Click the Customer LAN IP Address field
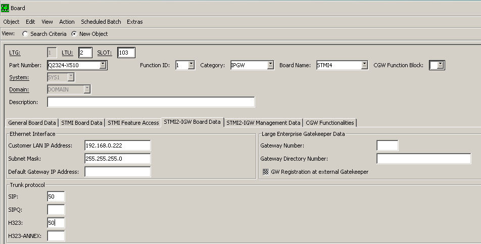 118,145
